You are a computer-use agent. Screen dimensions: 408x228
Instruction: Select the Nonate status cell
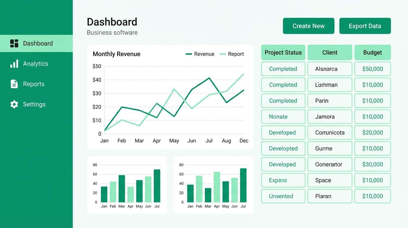click(x=283, y=117)
